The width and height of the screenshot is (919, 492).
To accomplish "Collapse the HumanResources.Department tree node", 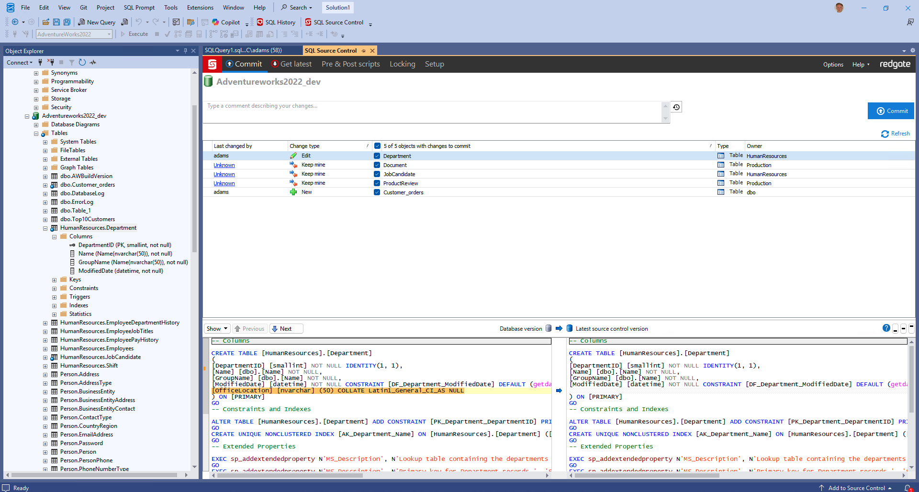I will coord(45,228).
